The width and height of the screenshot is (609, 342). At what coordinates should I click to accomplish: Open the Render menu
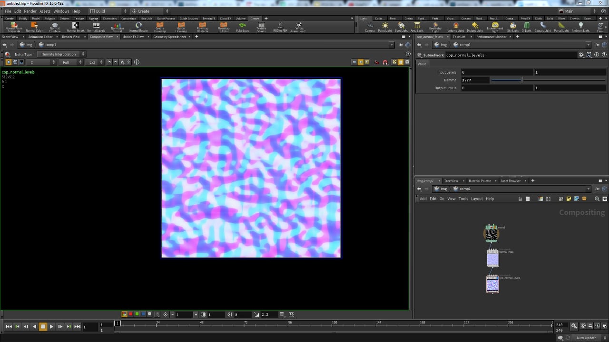point(30,11)
